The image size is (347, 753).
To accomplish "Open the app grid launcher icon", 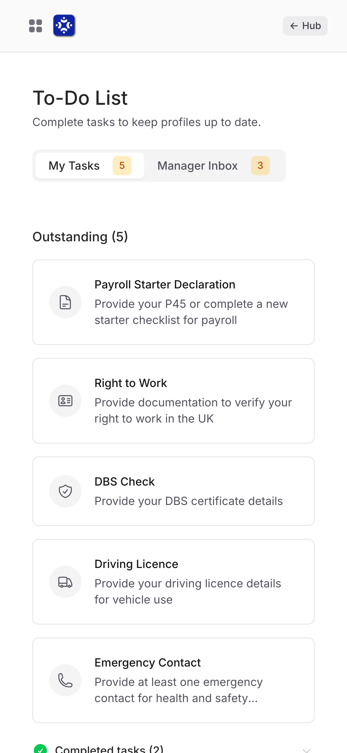I will (x=35, y=26).
